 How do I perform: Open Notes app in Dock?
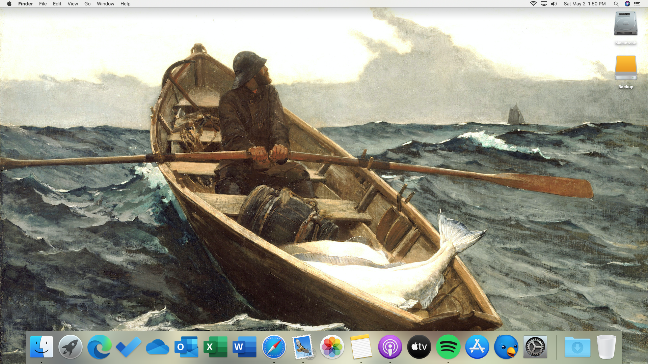(x=361, y=347)
